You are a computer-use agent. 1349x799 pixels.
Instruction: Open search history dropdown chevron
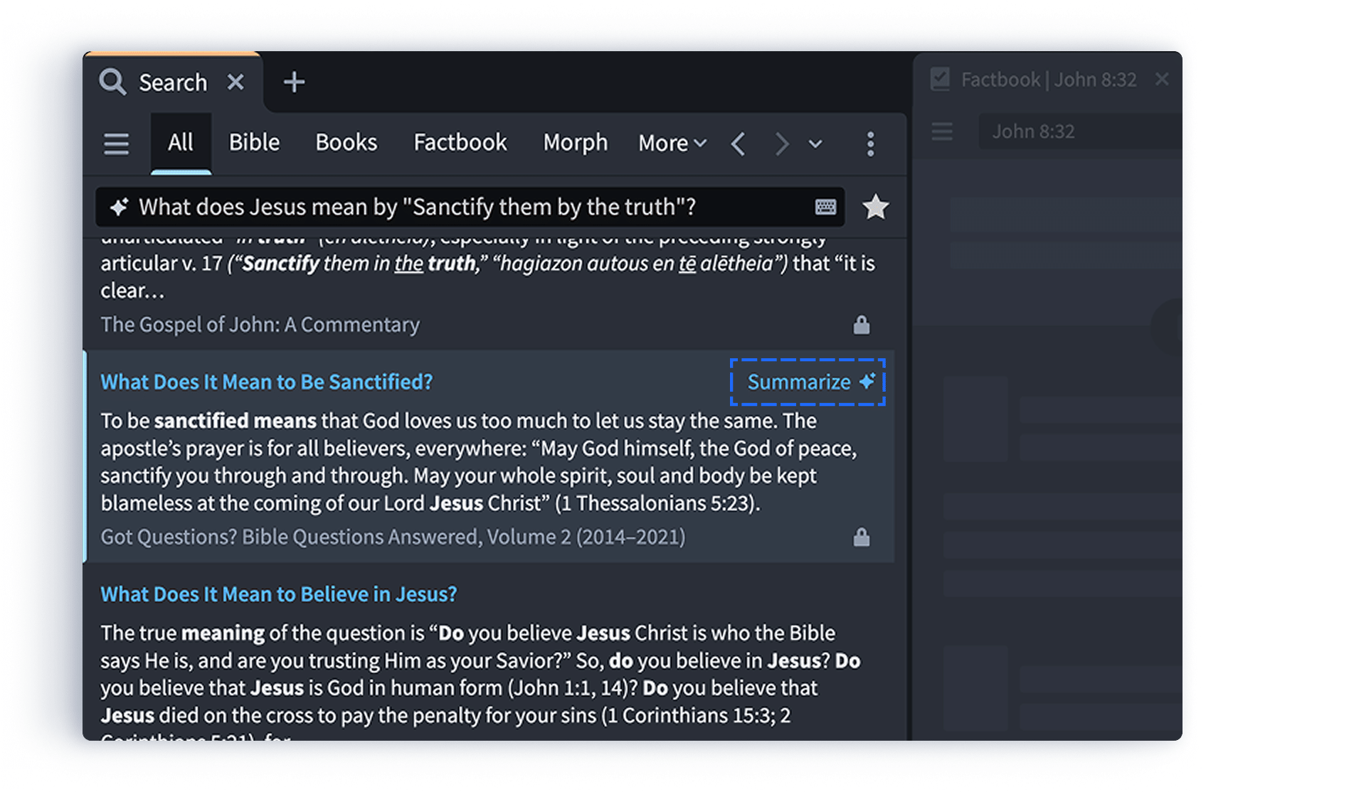[x=815, y=144]
